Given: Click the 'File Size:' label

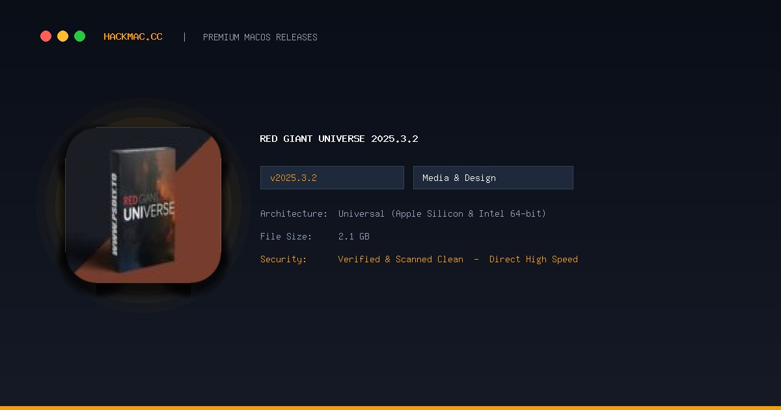Looking at the screenshot, I should pyautogui.click(x=286, y=236).
